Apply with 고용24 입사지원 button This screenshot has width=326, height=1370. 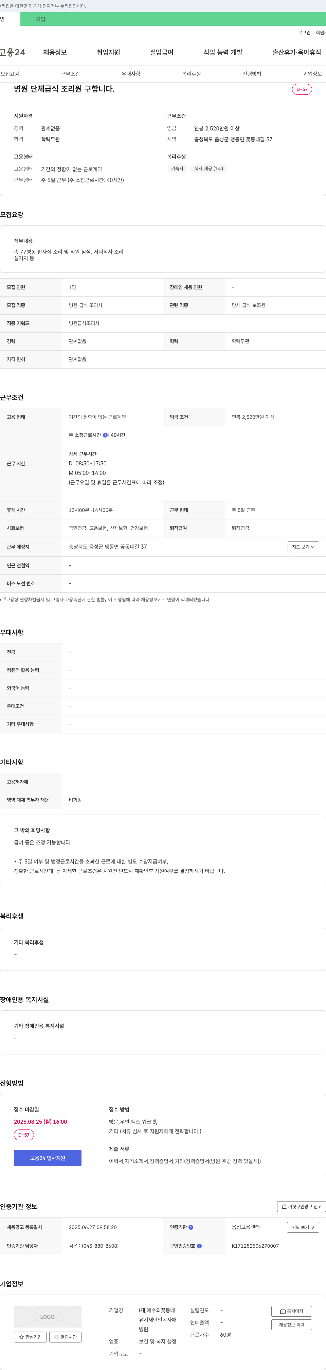(x=47, y=1158)
